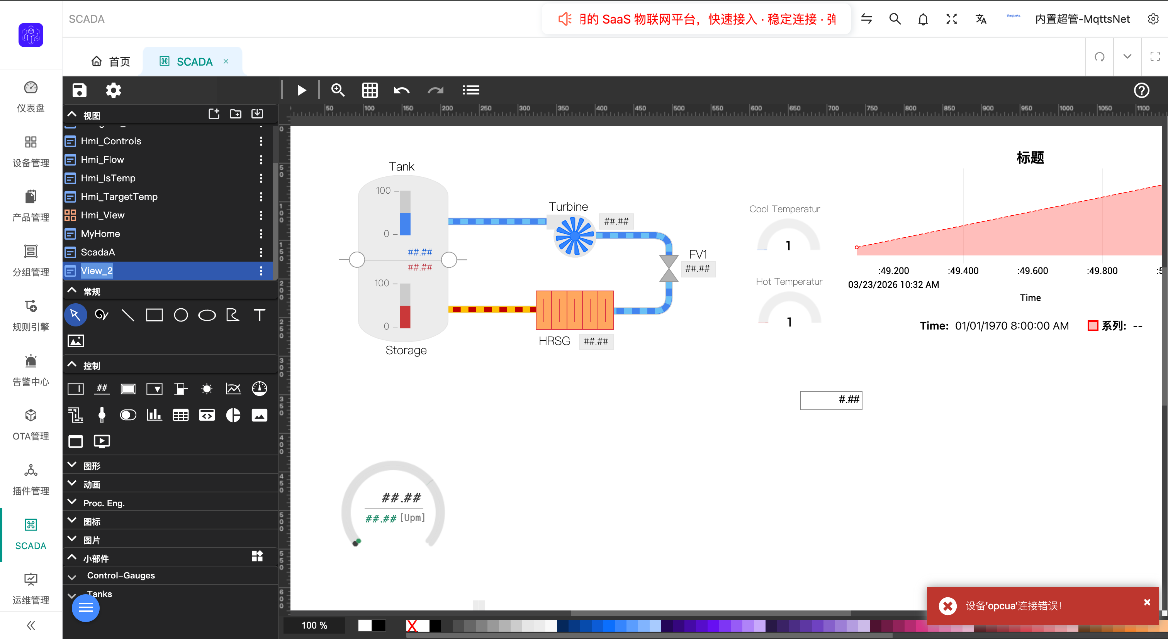The width and height of the screenshot is (1168, 639).
Task: Launch the runtime with the play button
Action: (302, 90)
